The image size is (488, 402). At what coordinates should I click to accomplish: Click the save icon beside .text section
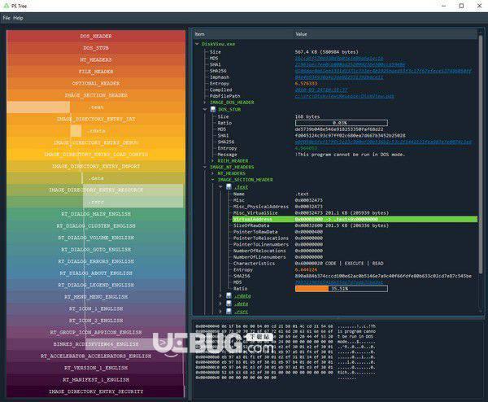pos(229,187)
